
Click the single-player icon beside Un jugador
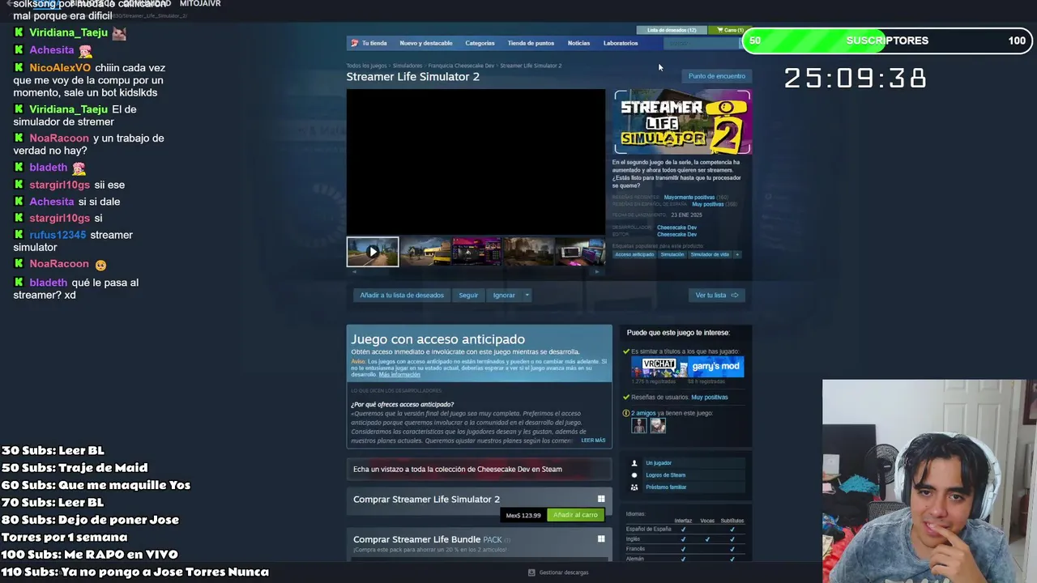click(634, 463)
